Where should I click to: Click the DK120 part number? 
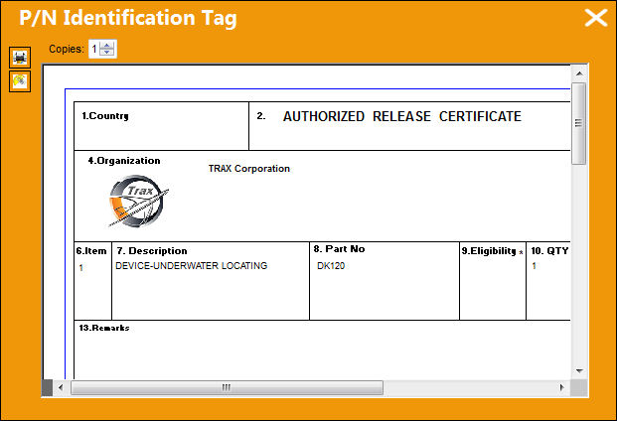(331, 266)
